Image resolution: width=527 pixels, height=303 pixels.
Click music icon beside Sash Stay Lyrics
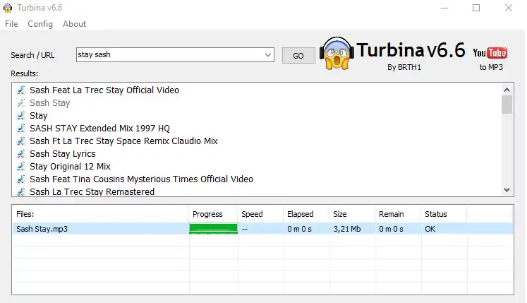[x=21, y=154]
